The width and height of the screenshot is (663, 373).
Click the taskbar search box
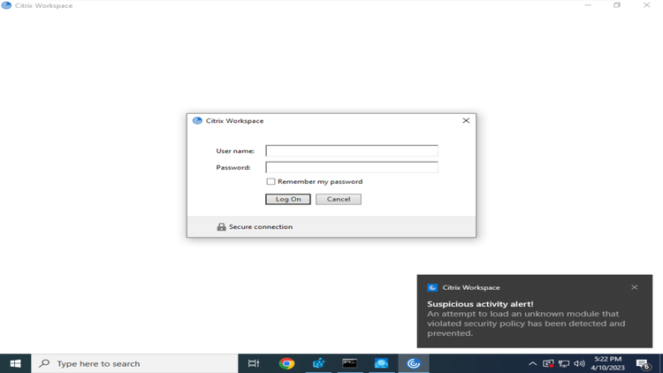coord(134,363)
